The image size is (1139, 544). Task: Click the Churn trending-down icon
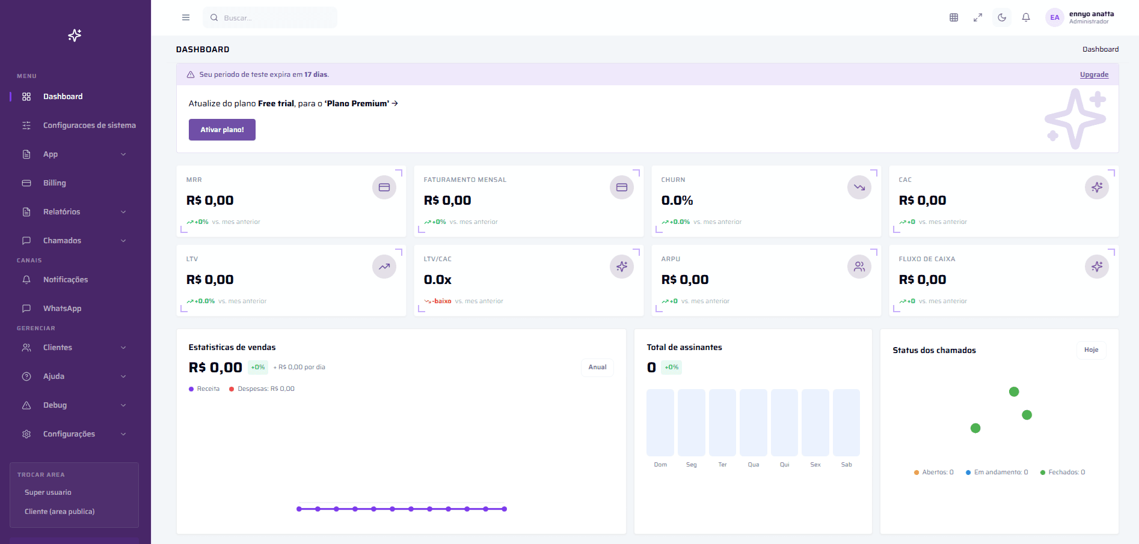(x=859, y=187)
